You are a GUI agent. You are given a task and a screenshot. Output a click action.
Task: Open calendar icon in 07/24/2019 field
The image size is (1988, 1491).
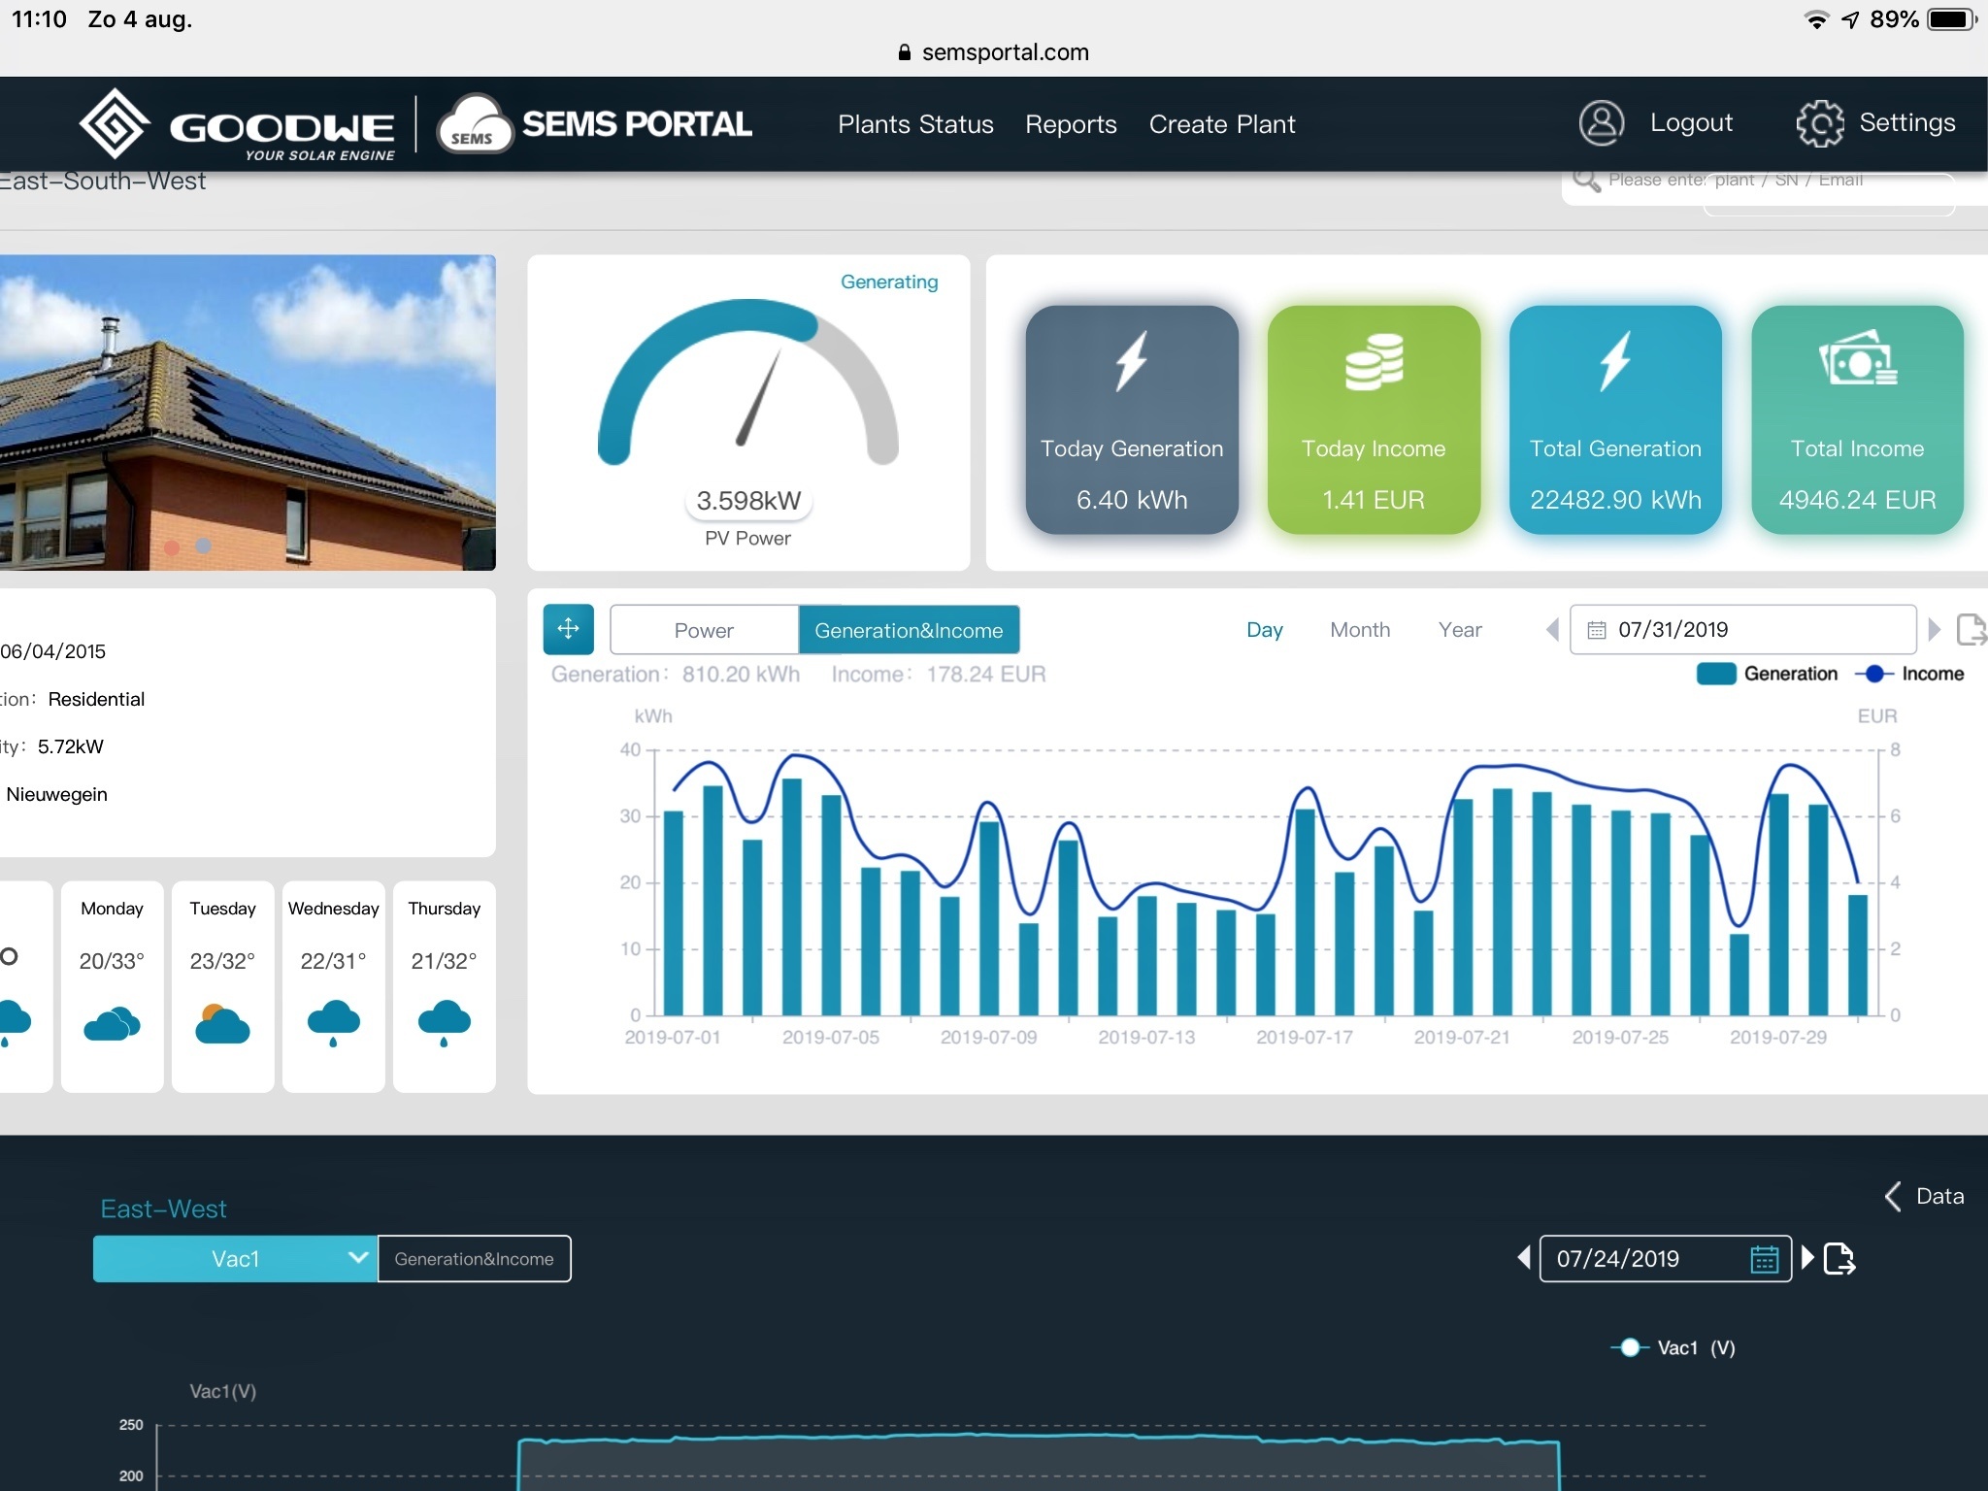[1764, 1259]
